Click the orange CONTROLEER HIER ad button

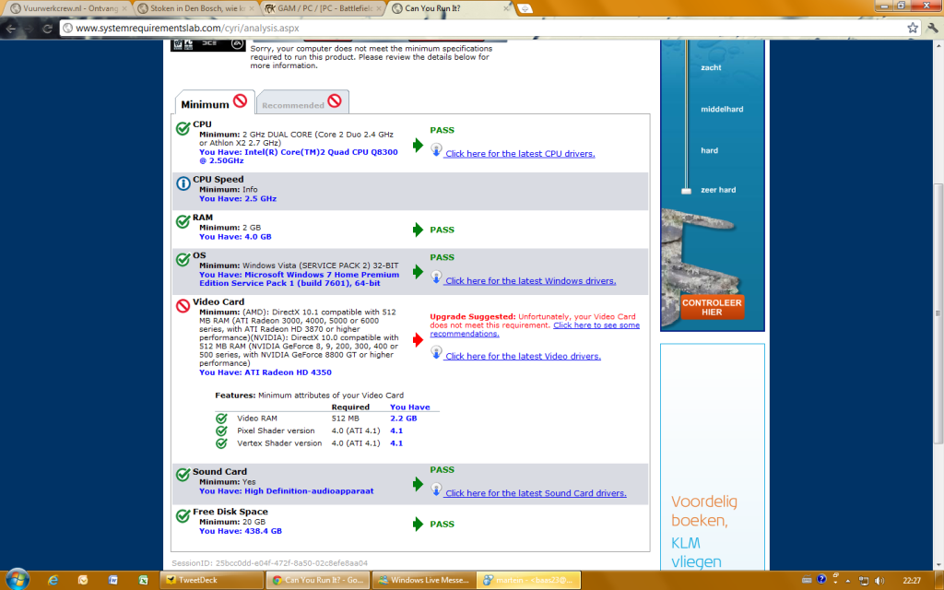[x=712, y=307]
